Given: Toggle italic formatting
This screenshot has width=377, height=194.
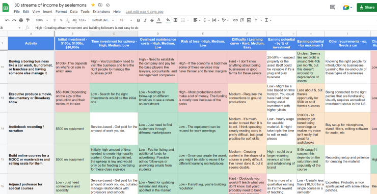Looking at the screenshot, I should [145, 20].
